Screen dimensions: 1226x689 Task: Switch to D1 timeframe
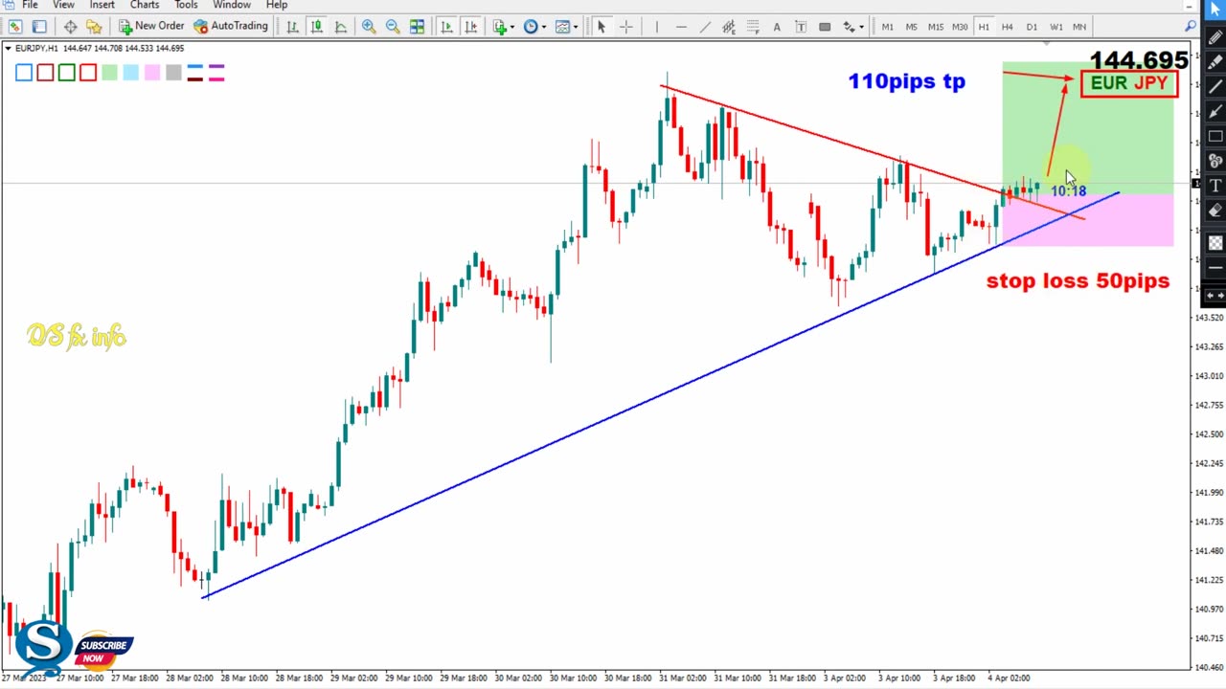point(1032,27)
